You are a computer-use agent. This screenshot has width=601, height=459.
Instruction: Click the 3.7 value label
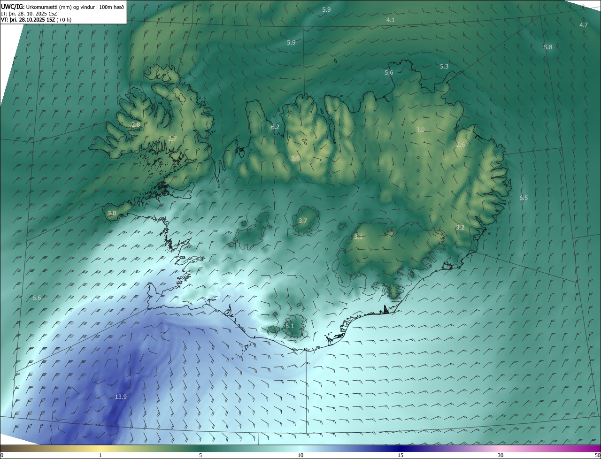(303, 221)
